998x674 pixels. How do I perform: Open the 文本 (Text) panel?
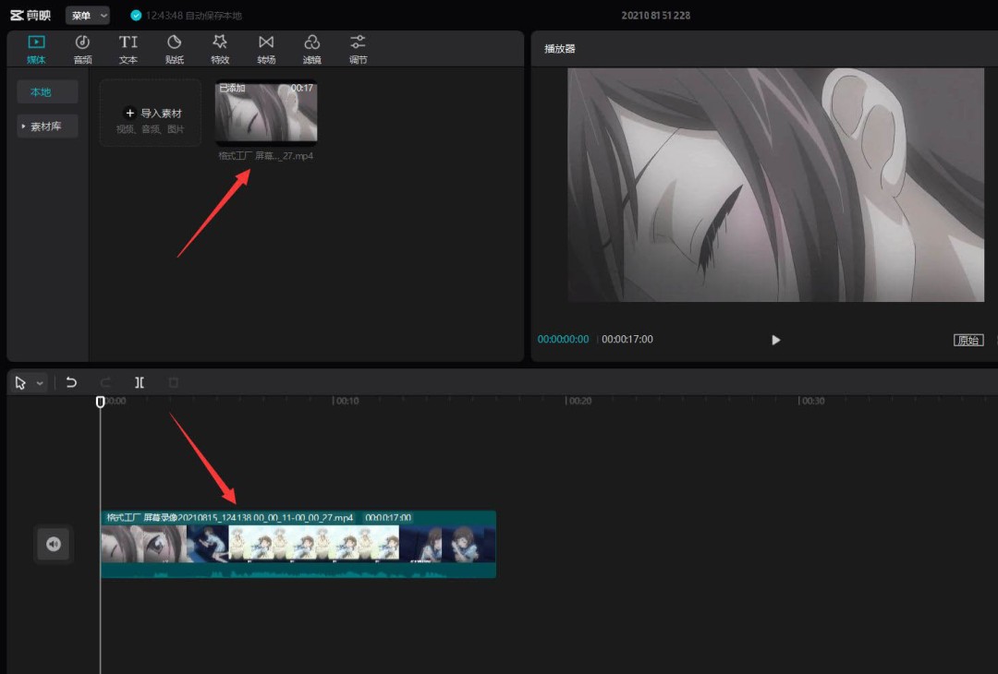(128, 49)
